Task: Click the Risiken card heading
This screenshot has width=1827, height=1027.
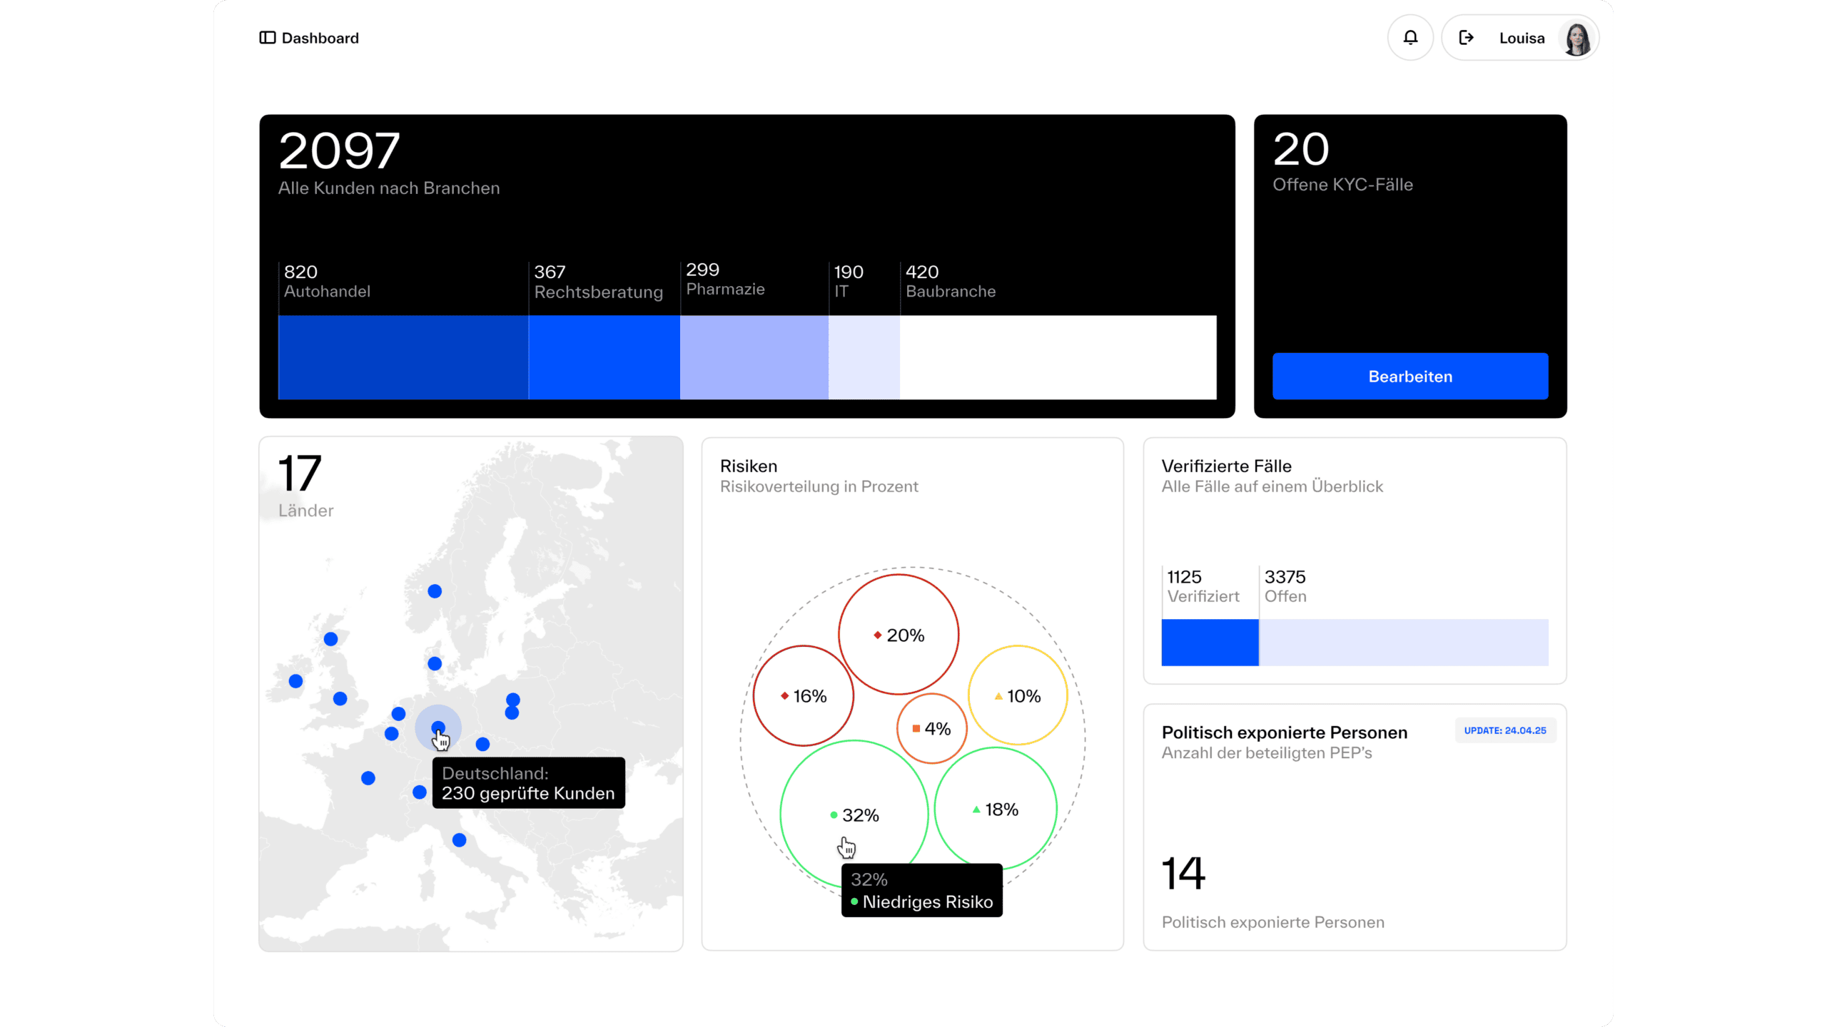Action: click(749, 466)
